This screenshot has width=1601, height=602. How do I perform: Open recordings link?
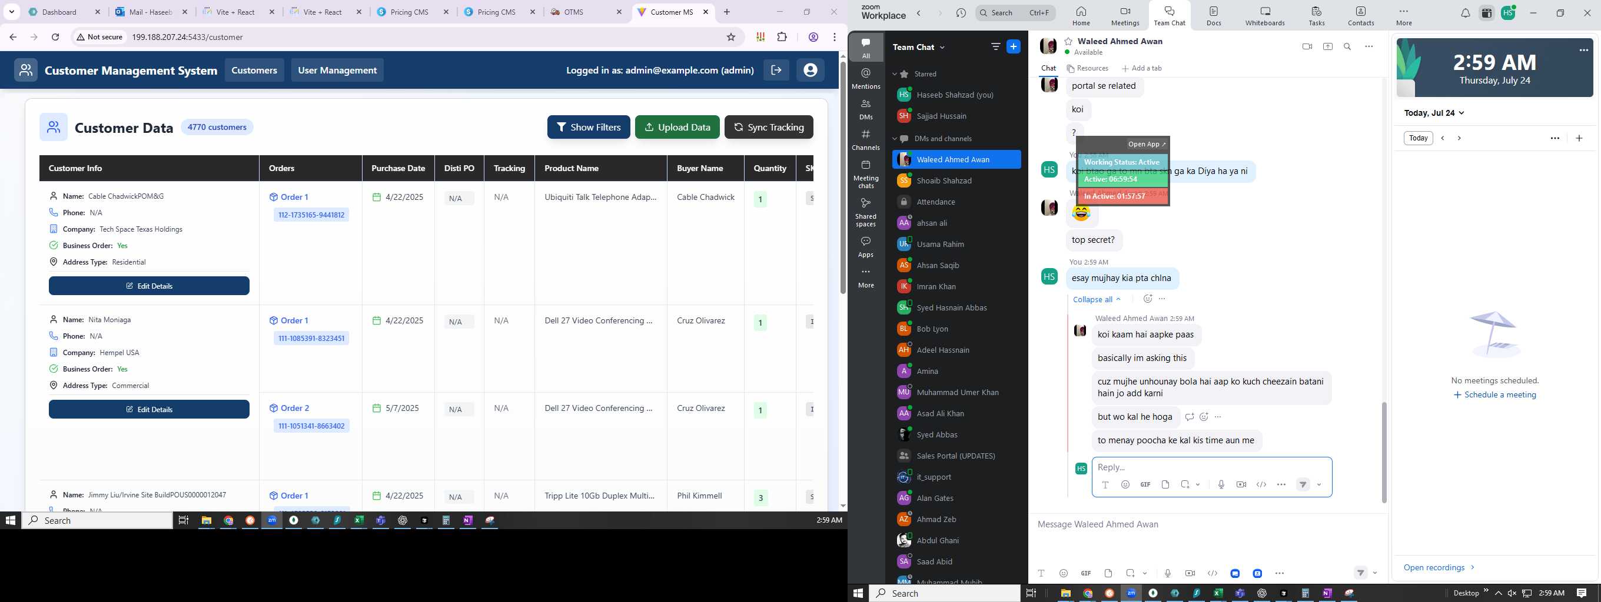coord(1438,567)
